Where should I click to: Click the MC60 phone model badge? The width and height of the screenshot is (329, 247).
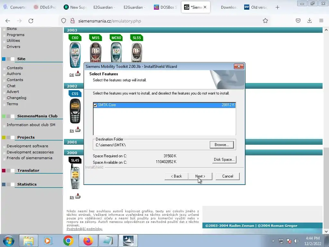[116, 38]
